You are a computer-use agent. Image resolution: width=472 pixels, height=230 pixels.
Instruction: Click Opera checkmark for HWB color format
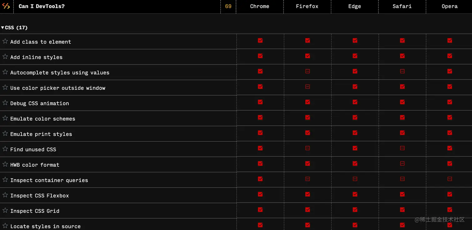point(450,164)
